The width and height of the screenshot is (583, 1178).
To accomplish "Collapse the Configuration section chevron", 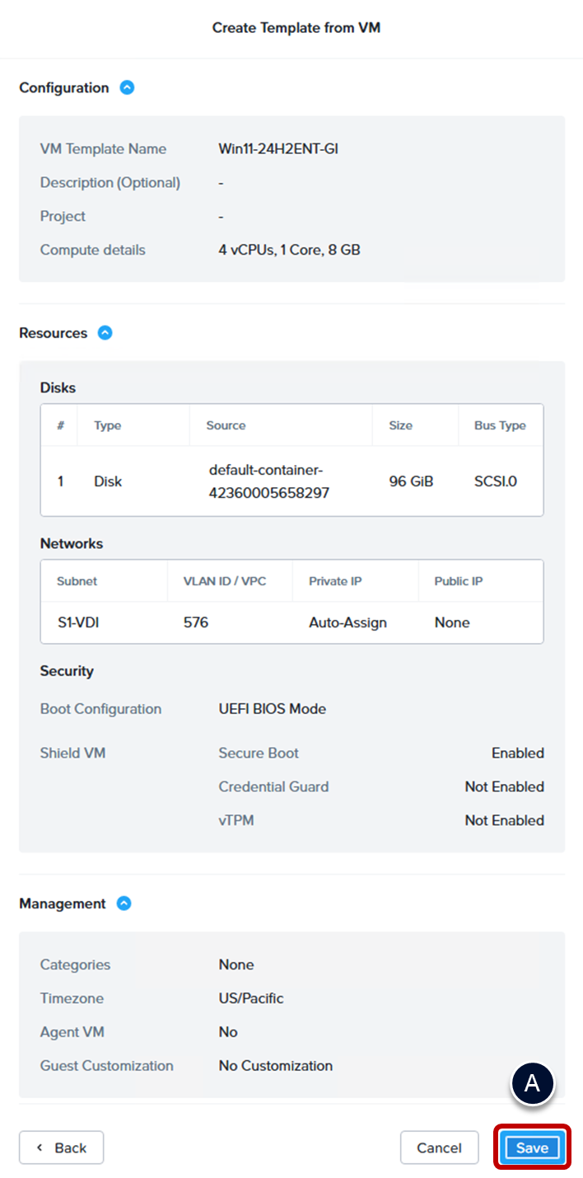I will [127, 87].
